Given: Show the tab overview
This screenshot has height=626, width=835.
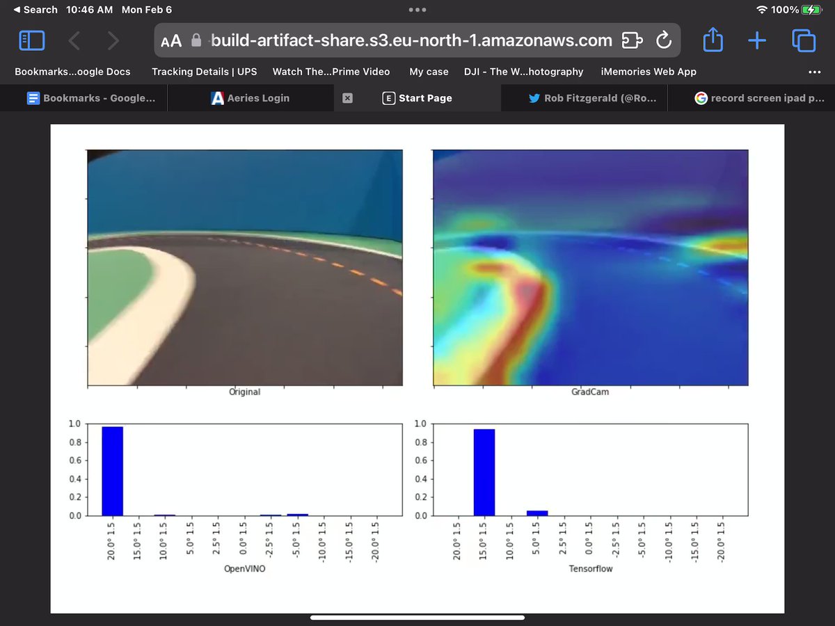Looking at the screenshot, I should pyautogui.click(x=803, y=40).
